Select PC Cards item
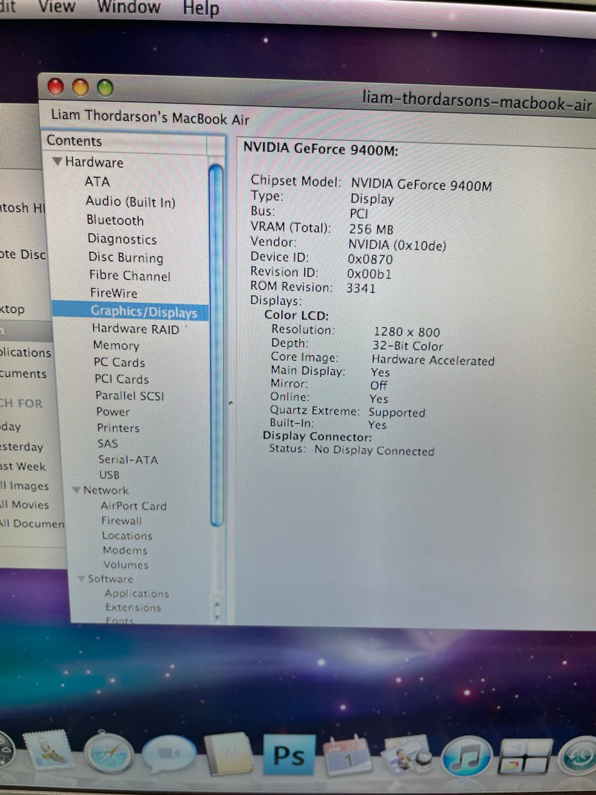This screenshot has height=795, width=596. click(119, 362)
